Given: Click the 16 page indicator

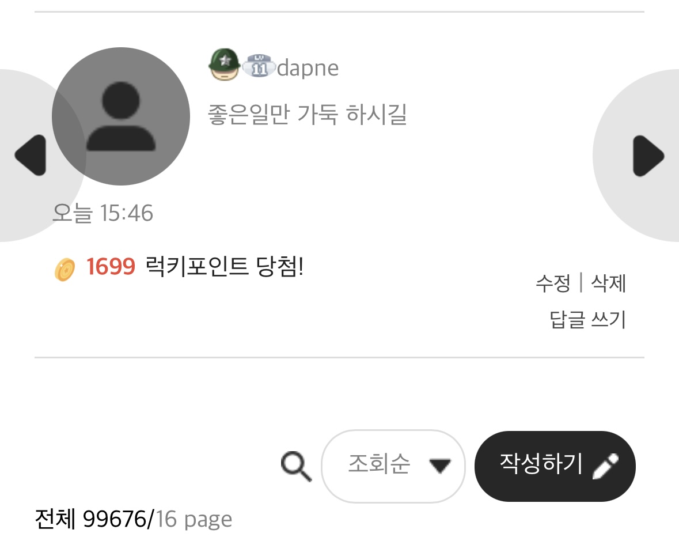Looking at the screenshot, I should click(x=194, y=519).
